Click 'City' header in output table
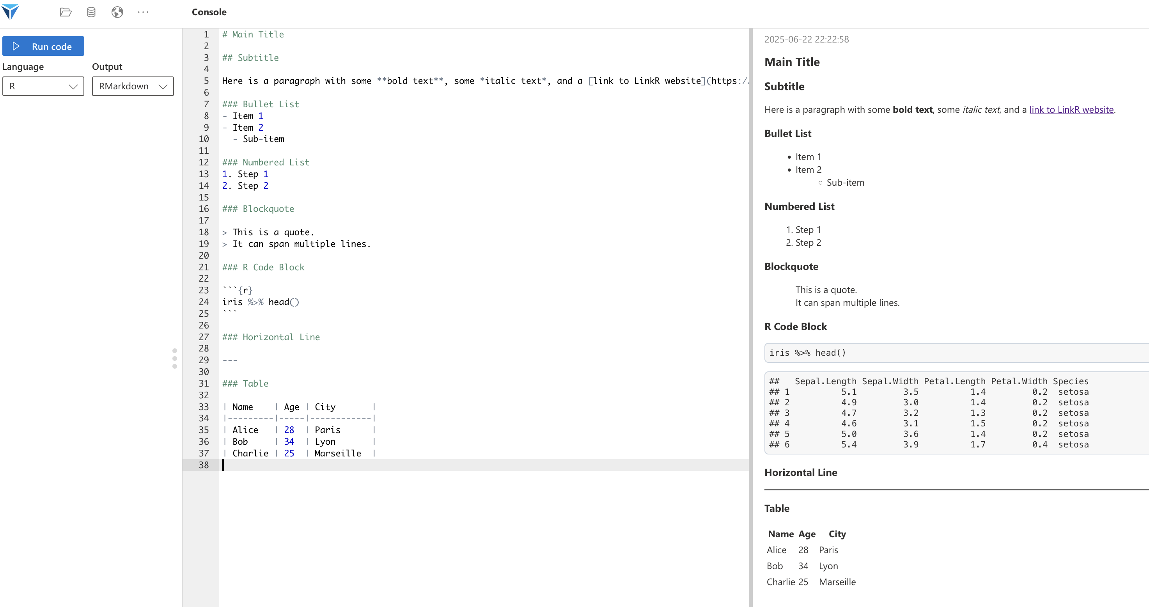The image size is (1149, 607). (x=837, y=534)
